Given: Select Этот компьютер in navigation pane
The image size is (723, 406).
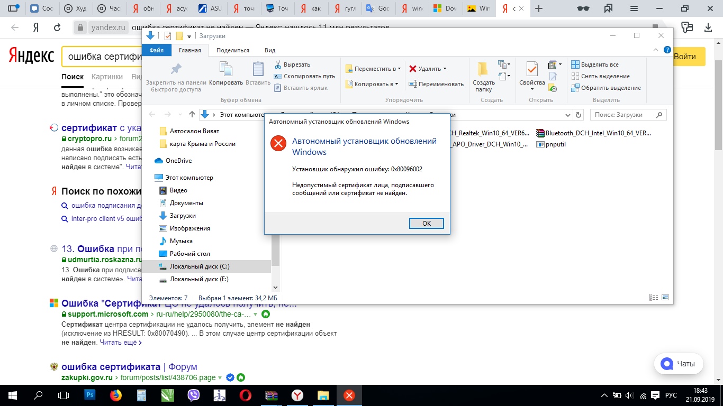Looking at the screenshot, I should pyautogui.click(x=189, y=178).
